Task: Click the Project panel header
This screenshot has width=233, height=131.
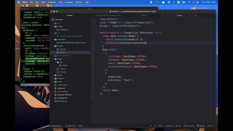Action: 70,15
